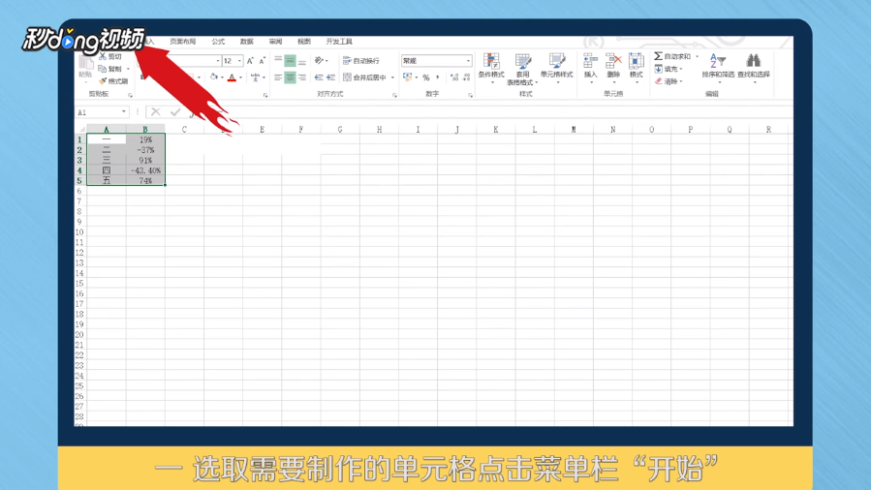Click the Copy (复制) icon
This screenshot has width=871, height=490.
pos(102,69)
